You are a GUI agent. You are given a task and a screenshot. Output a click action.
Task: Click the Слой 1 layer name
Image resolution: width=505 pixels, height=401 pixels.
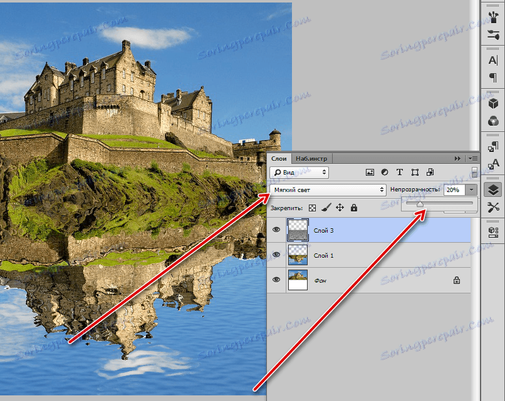323,256
